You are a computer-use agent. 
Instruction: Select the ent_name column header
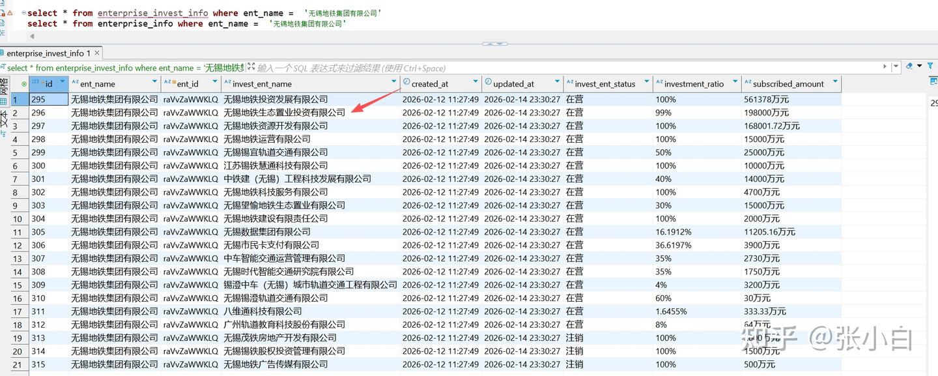pos(115,83)
